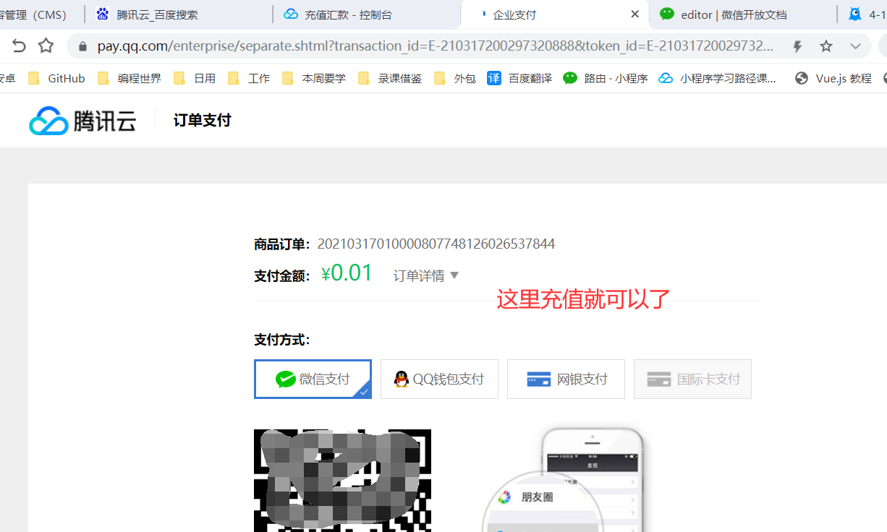Click the ¥0.01 payment amount
The height and width of the screenshot is (532, 887).
click(347, 273)
